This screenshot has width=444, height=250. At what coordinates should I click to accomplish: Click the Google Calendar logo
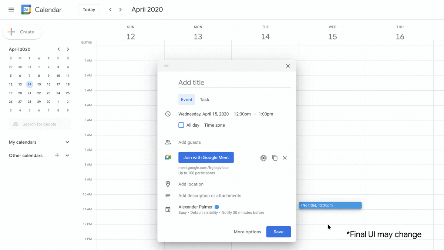point(26,10)
